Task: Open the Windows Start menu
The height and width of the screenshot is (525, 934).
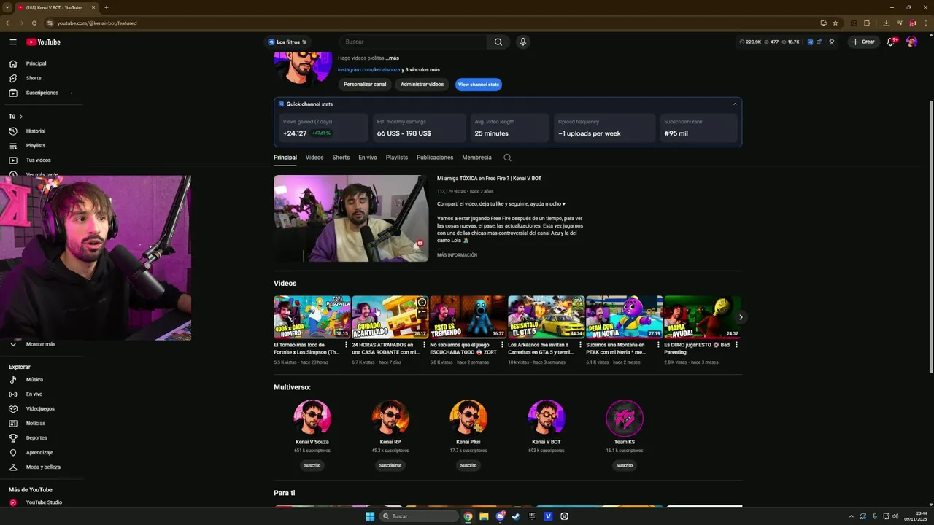Action: (370, 516)
